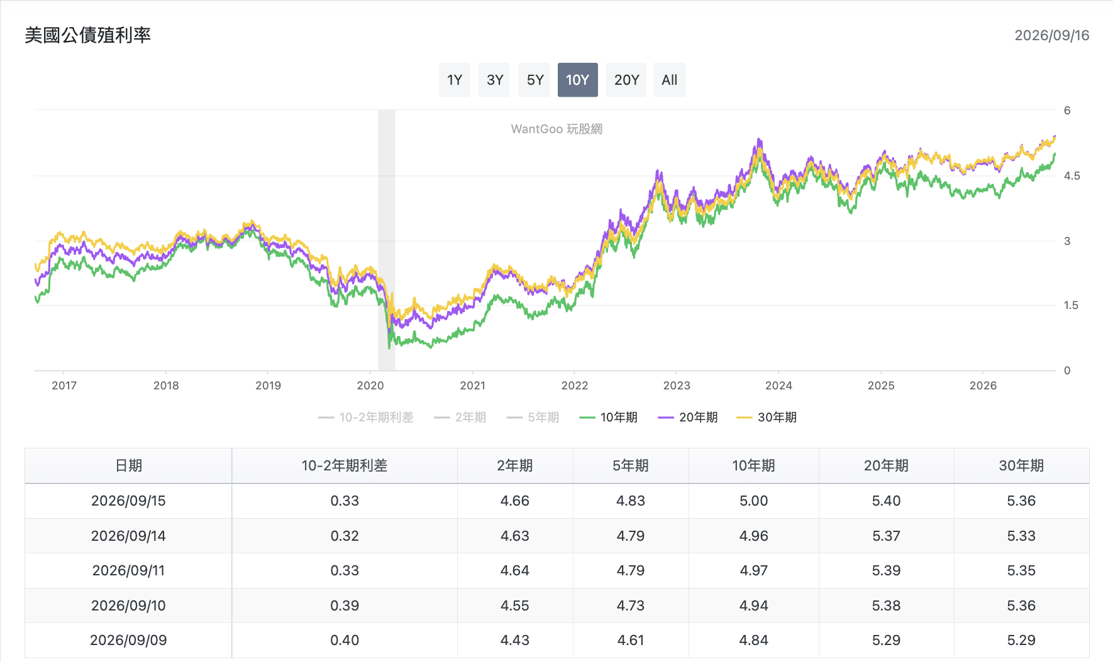Viewport: 1113px width, 662px height.
Task: Click the 5.33 thirty-year yield value
Action: [1021, 536]
